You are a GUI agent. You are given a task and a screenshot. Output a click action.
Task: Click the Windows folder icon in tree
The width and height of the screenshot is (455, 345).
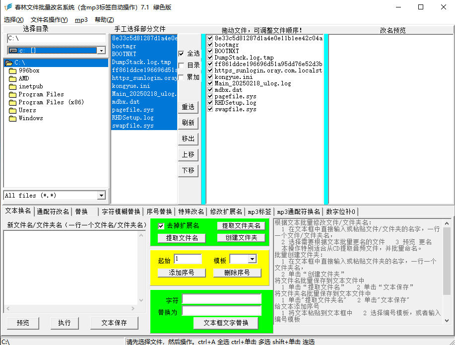pos(13,118)
